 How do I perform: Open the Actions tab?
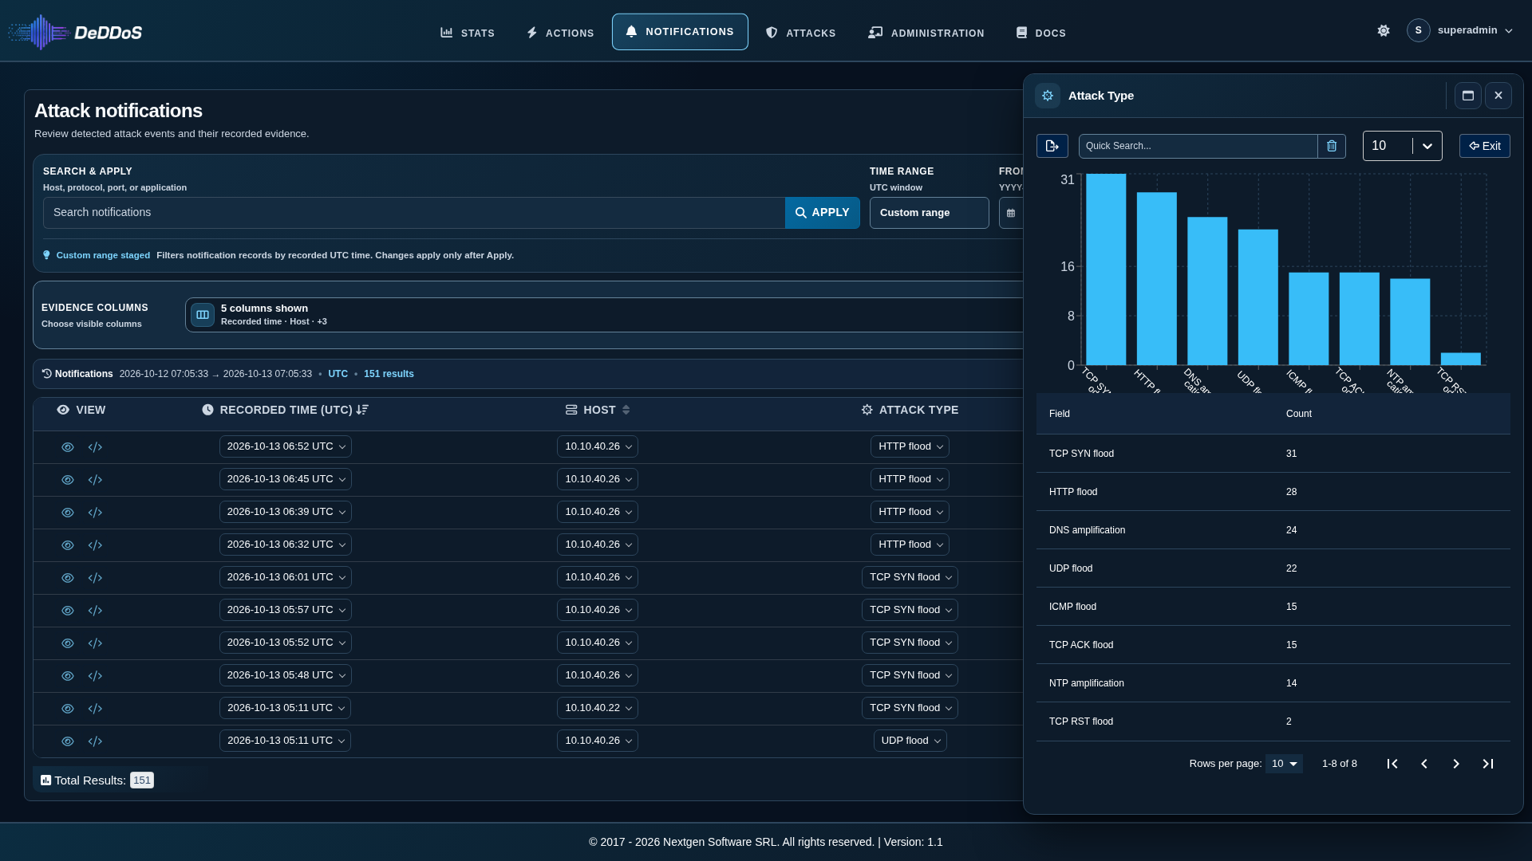(560, 33)
